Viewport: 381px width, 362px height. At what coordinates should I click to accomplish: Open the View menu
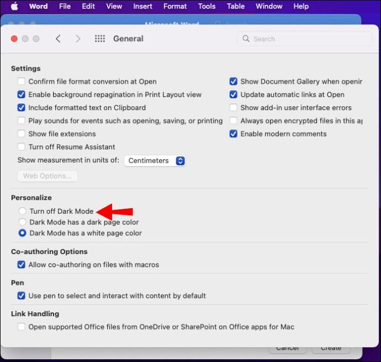click(114, 6)
